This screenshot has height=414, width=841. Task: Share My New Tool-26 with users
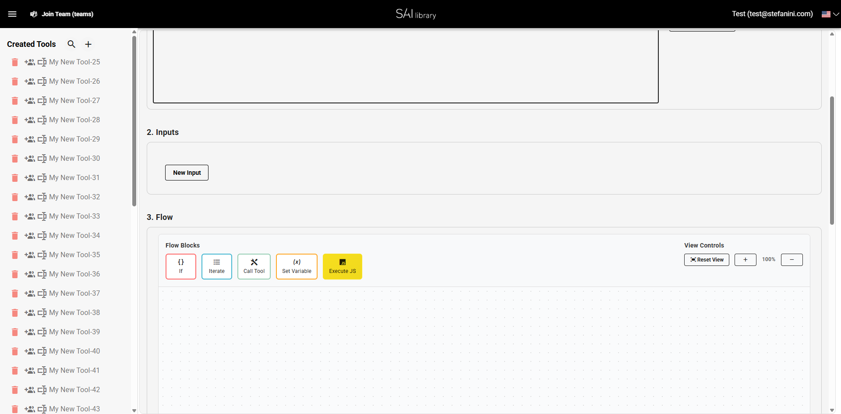tap(30, 81)
